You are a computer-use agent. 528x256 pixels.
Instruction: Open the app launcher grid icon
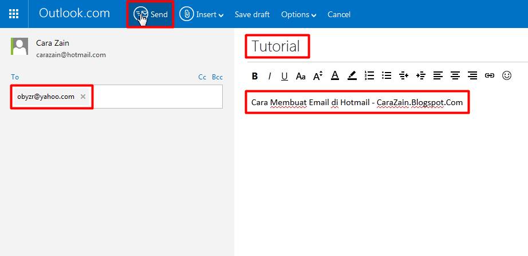click(x=14, y=14)
